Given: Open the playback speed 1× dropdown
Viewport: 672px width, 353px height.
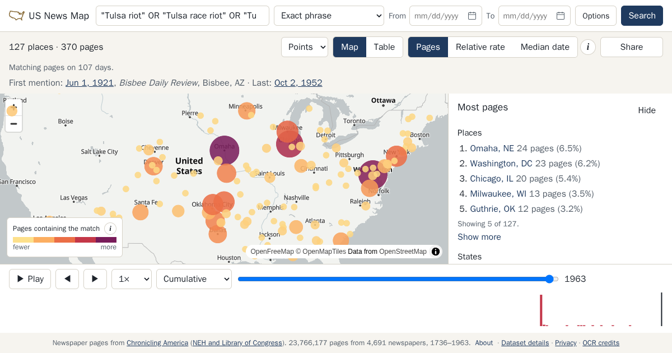Looking at the screenshot, I should [132, 279].
